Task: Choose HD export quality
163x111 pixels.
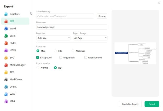Action: coord(55,68)
